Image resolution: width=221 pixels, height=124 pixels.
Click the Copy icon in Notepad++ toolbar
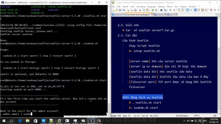pos(144,10)
